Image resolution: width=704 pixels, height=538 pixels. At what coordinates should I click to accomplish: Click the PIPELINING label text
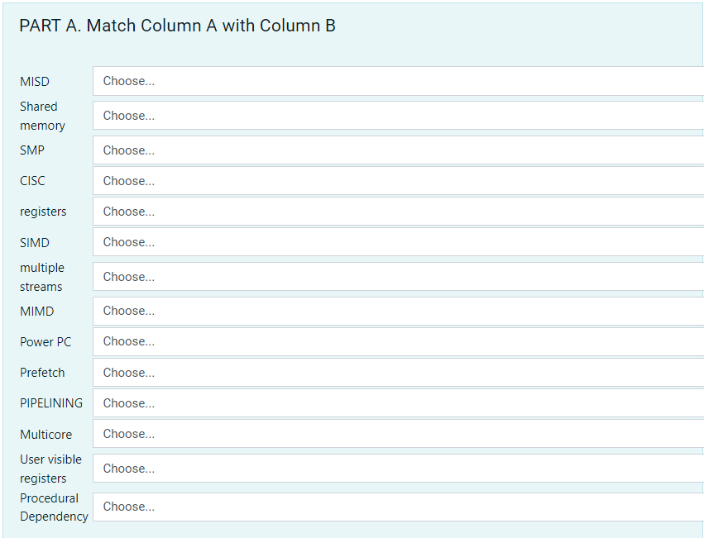(x=51, y=403)
